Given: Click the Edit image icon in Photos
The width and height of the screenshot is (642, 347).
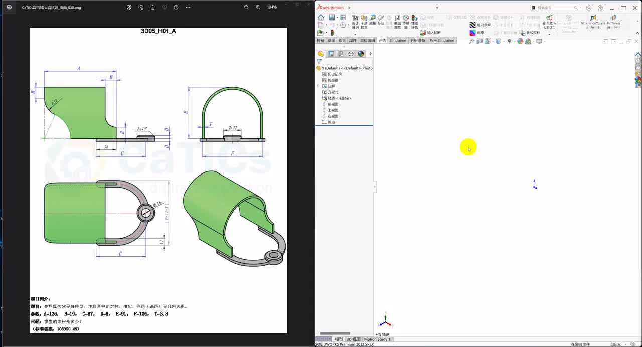Looking at the screenshot, I should 129,7.
